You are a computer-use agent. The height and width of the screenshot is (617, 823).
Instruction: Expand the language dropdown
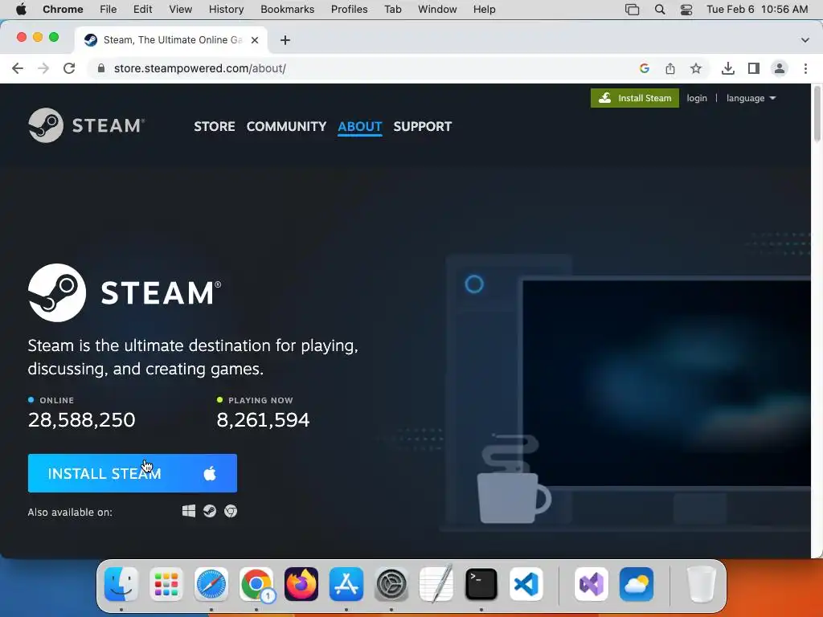coord(751,98)
